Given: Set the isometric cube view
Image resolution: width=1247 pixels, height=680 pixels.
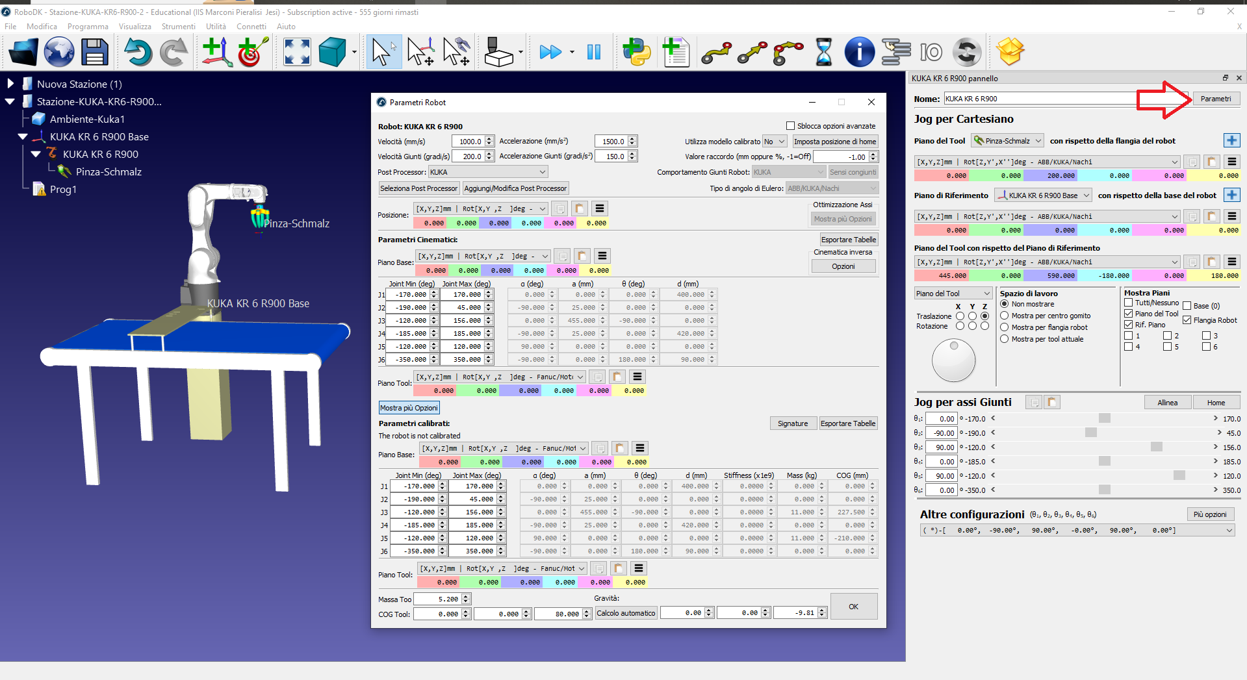Looking at the screenshot, I should pyautogui.click(x=332, y=52).
